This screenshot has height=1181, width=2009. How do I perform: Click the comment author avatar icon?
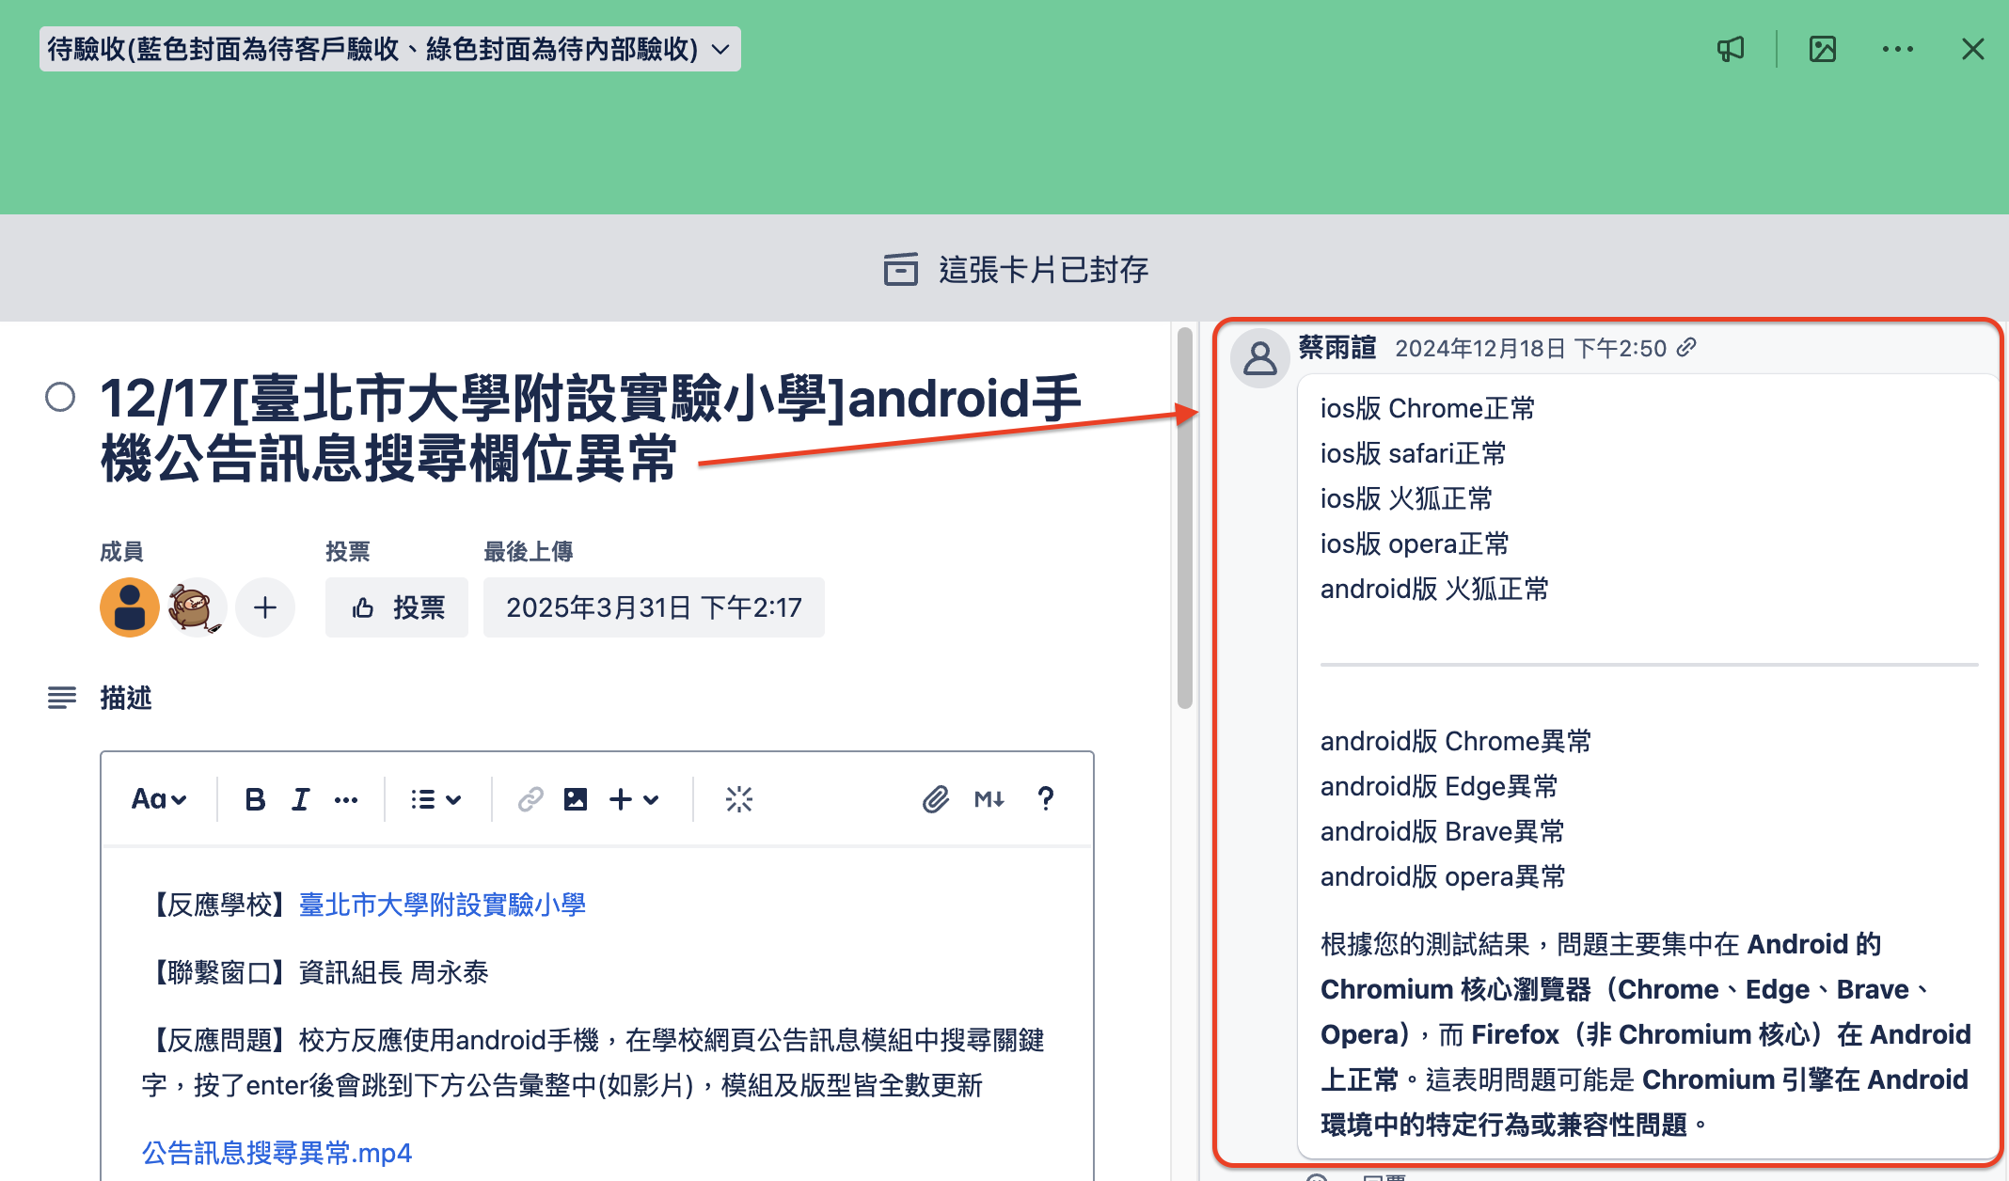coord(1260,358)
